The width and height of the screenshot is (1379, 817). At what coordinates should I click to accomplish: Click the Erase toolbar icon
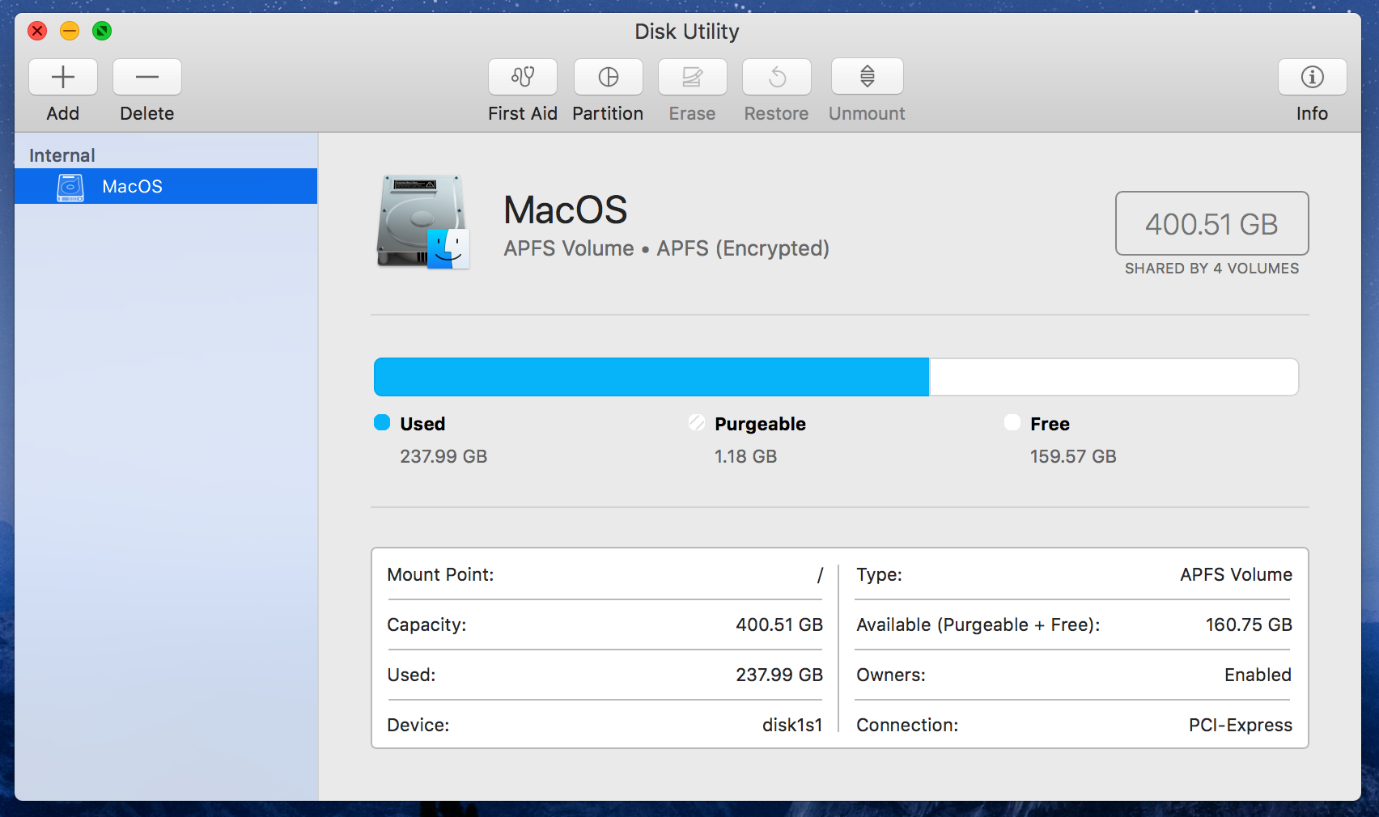(693, 77)
